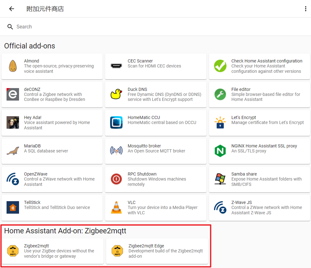Open the deCONZ add-on card
The image size is (311, 268).
[52, 95]
